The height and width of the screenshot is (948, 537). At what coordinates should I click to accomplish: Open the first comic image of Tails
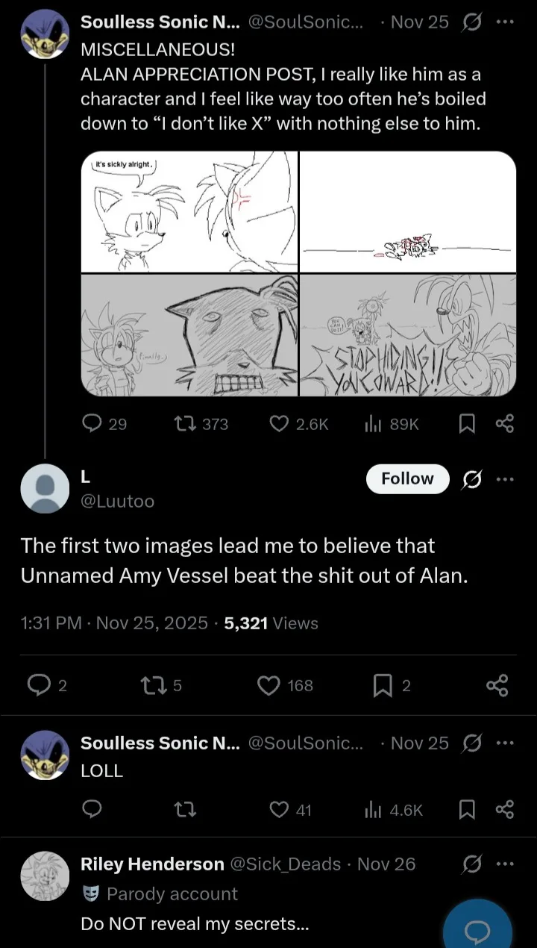[189, 211]
